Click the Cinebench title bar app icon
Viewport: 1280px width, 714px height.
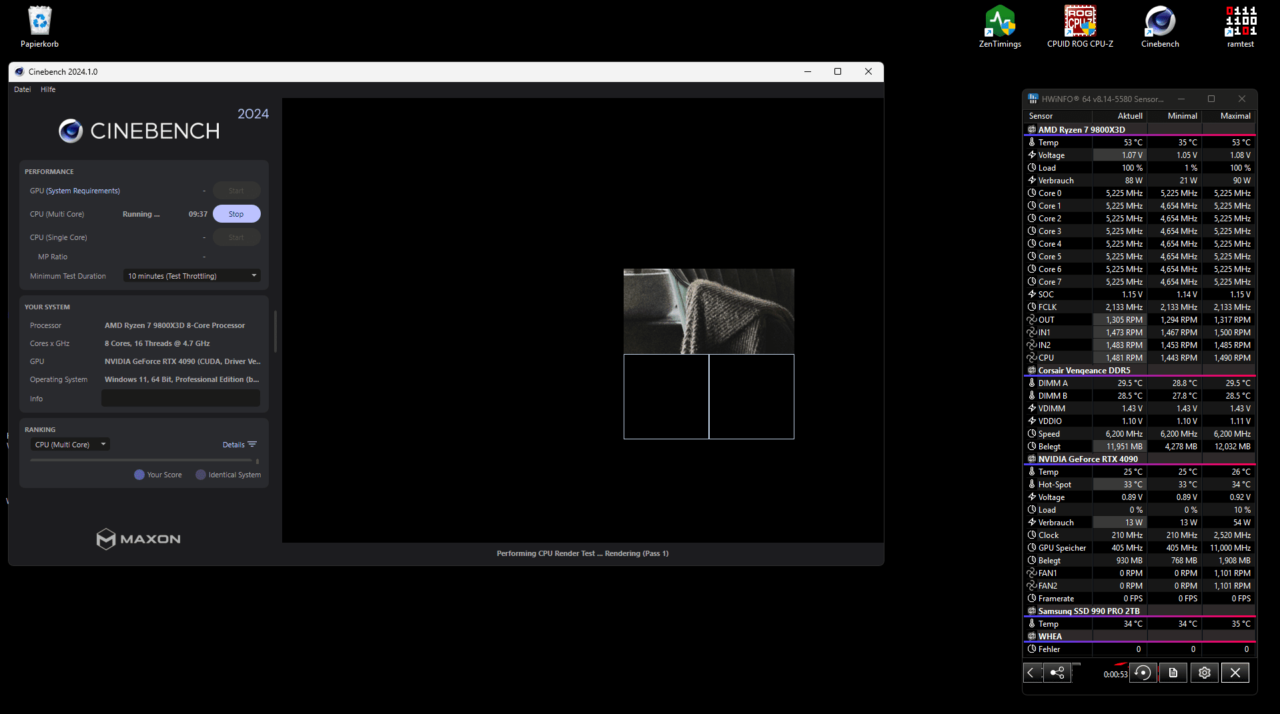pos(19,72)
